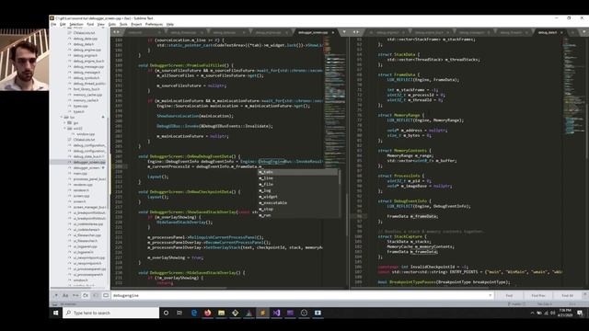589x331 pixels.
Task: Toggle highlight matches search option
Action: 106,296
